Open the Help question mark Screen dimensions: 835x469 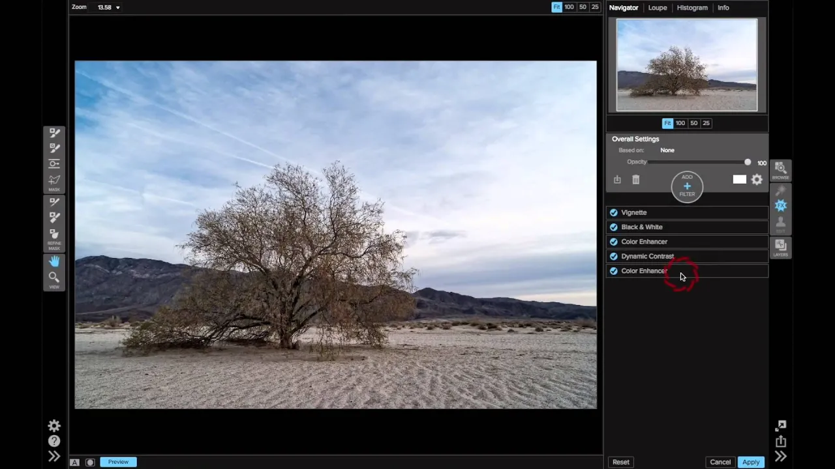(x=54, y=442)
